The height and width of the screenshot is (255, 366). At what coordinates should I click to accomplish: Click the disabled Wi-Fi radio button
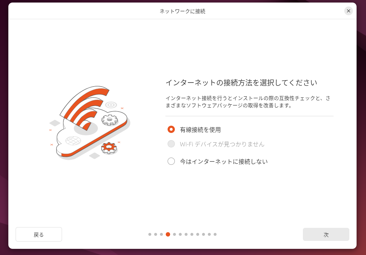[x=171, y=144]
